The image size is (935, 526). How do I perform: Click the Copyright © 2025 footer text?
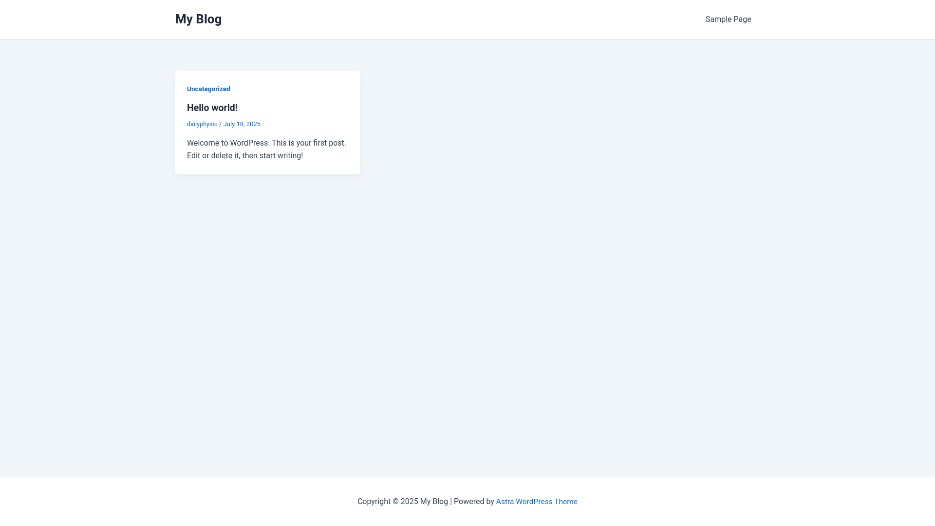388,502
